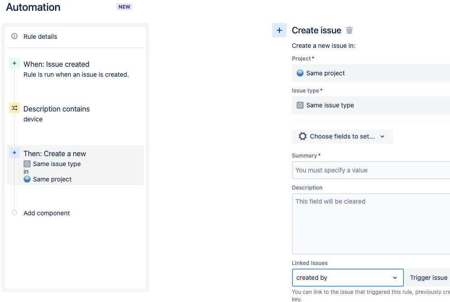Expand Choose fields to set dropdown

343,136
